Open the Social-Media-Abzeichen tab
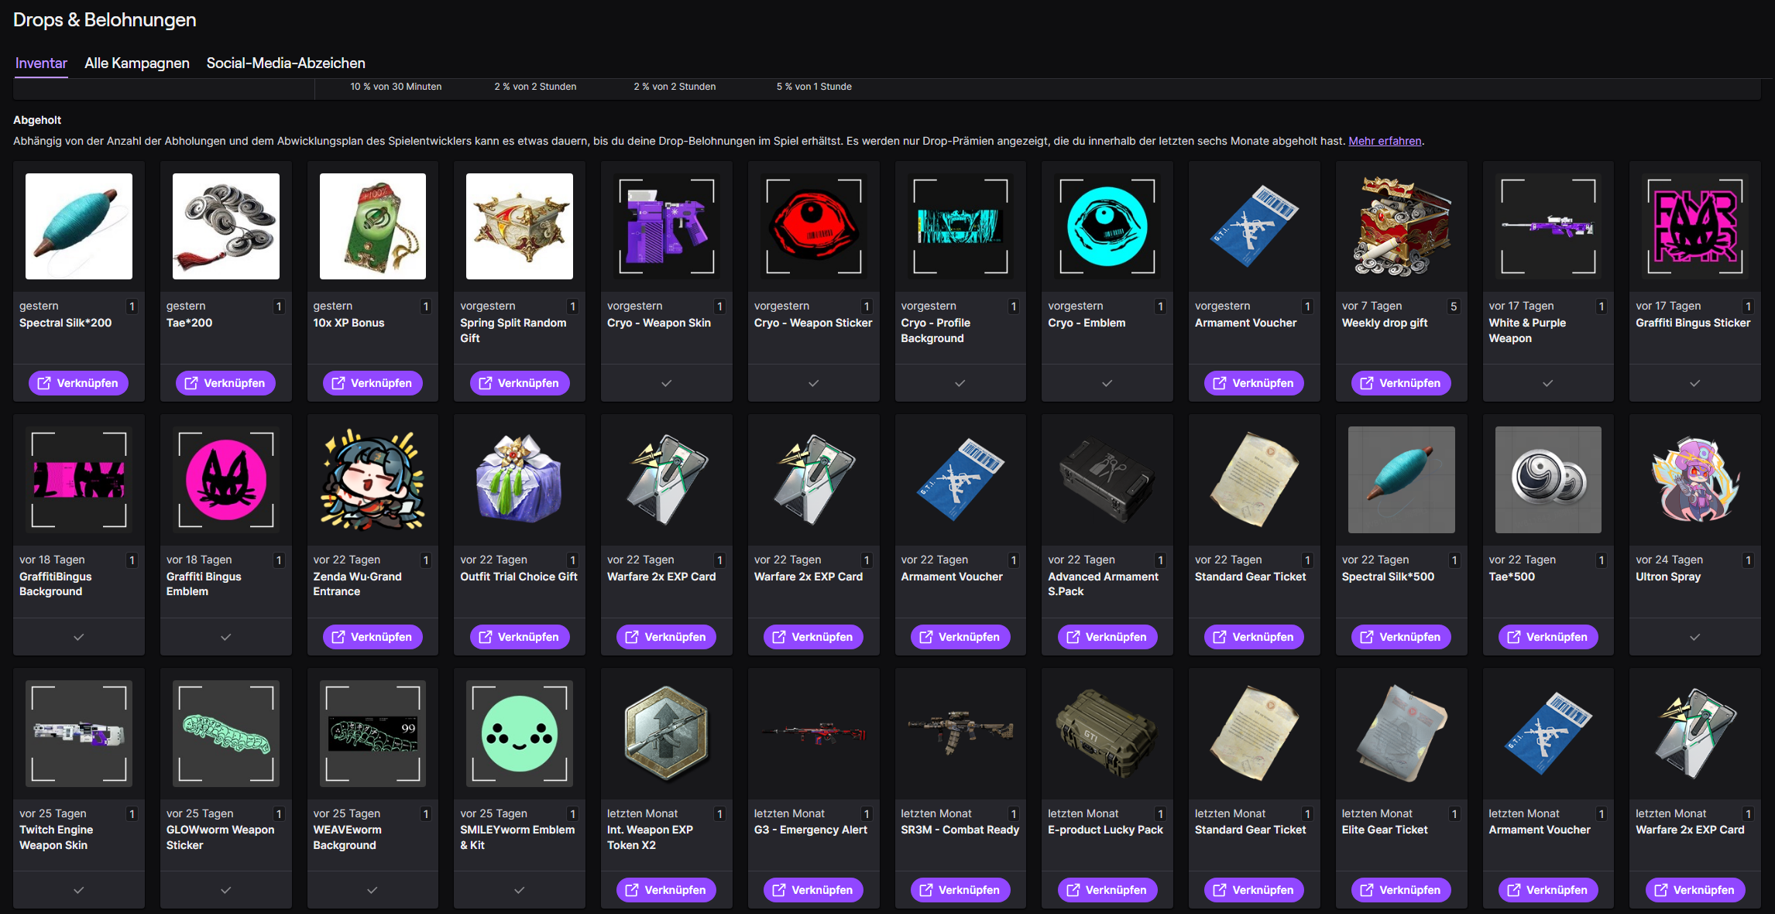This screenshot has height=914, width=1775. pos(286,63)
